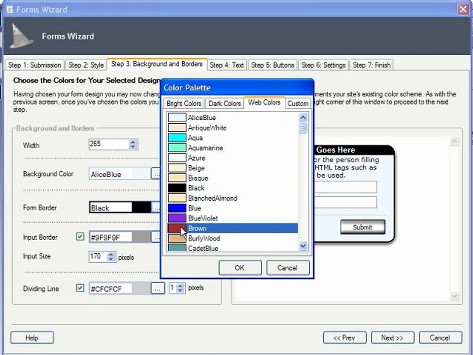Select the Web Colors palette tab

point(264,103)
